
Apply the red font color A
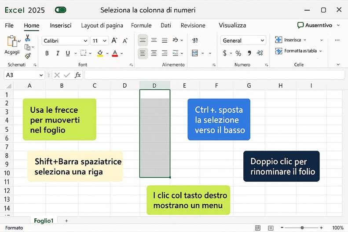point(115,53)
